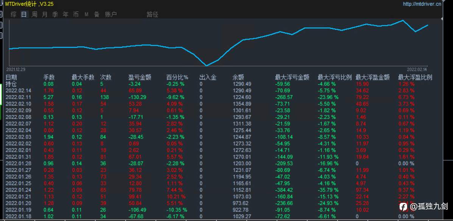This screenshot has width=453, height=221.
Task: Select the 2022.01.21 row date
Action: tap(18, 197)
